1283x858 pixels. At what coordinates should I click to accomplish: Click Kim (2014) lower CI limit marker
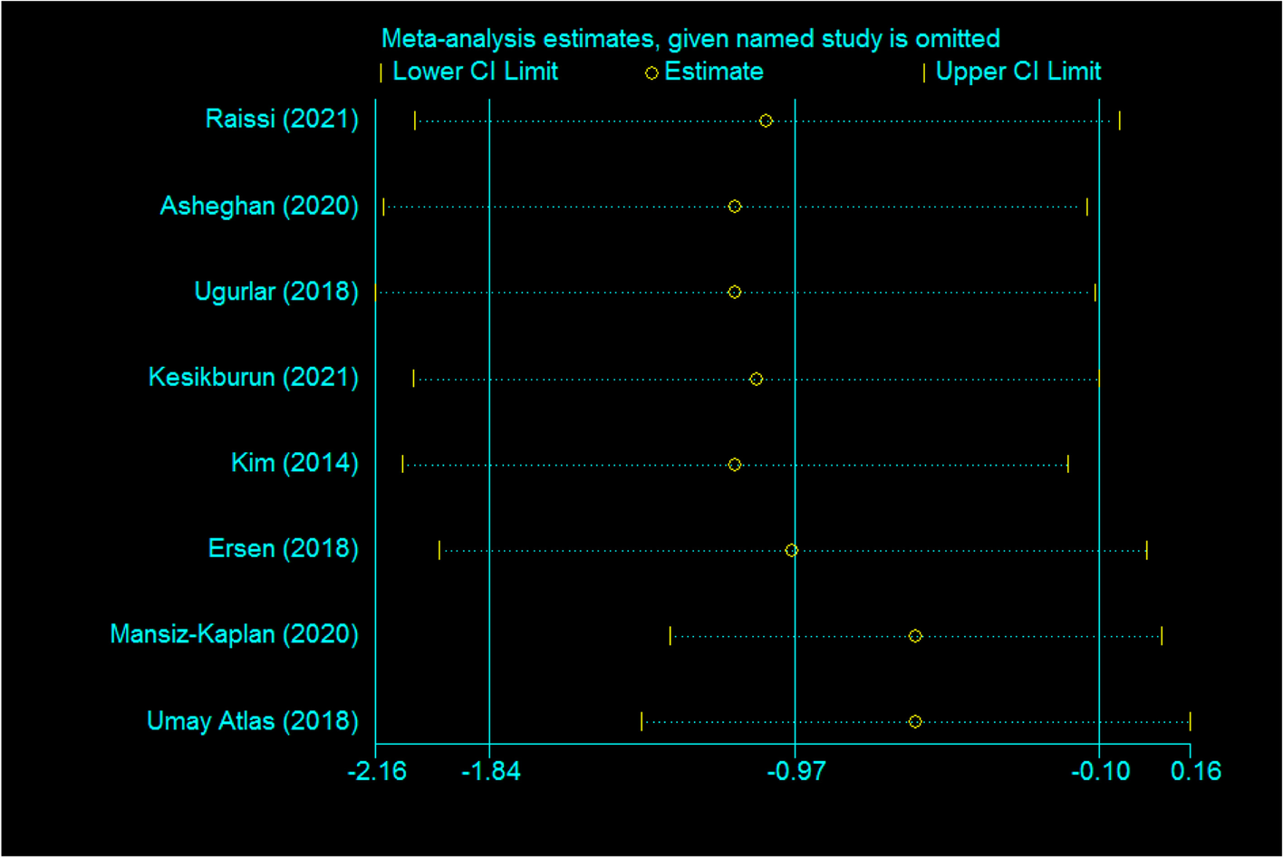(403, 465)
